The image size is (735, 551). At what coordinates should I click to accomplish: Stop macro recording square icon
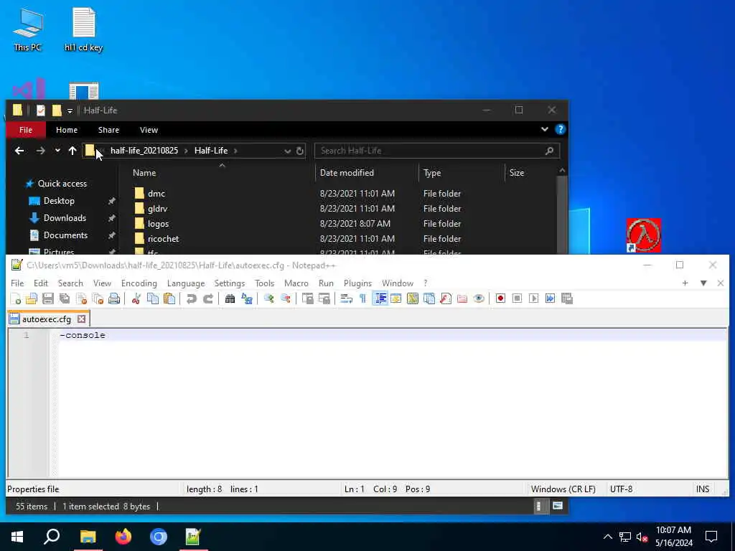pos(517,298)
